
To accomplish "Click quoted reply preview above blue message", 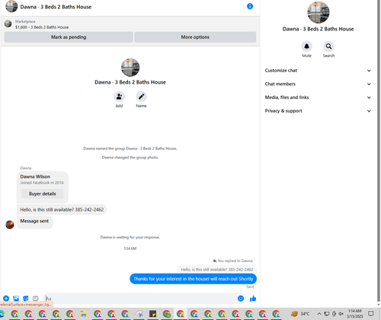I will point(216,269).
